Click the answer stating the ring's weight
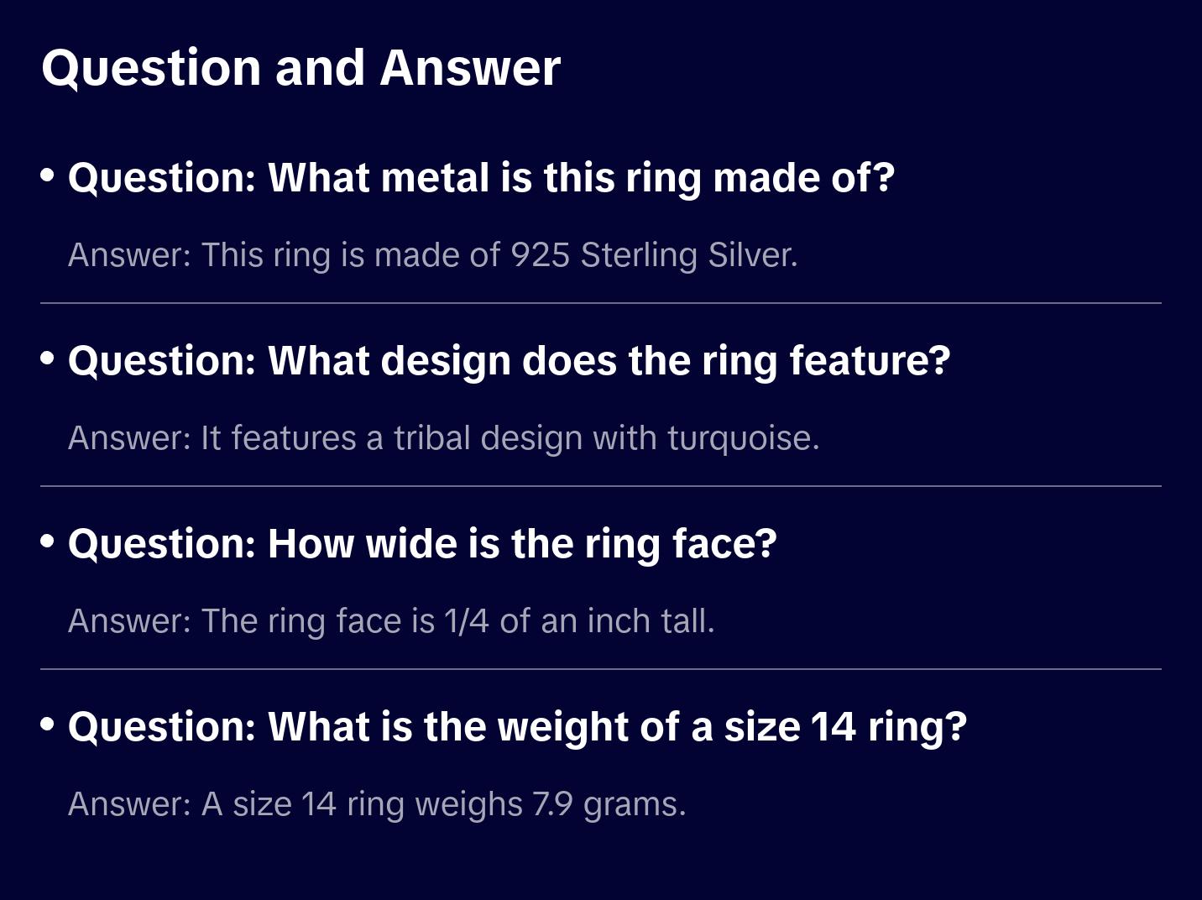The image size is (1202, 900). [x=377, y=804]
